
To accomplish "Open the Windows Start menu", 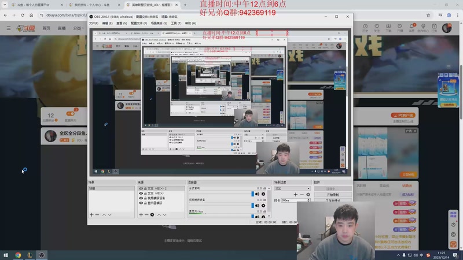I will (x=6, y=255).
